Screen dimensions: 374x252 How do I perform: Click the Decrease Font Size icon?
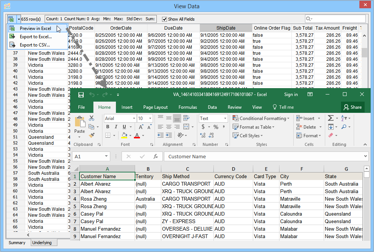149,127
